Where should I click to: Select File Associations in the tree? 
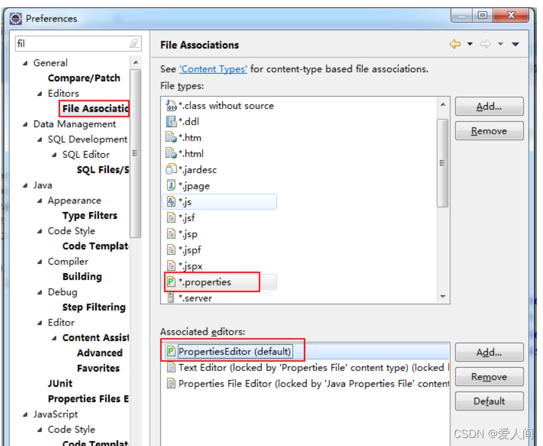(x=95, y=109)
